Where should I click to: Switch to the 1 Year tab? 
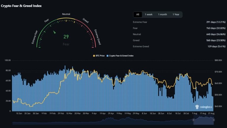[176, 14]
